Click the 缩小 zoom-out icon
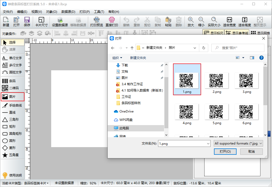 (x=201, y=22)
